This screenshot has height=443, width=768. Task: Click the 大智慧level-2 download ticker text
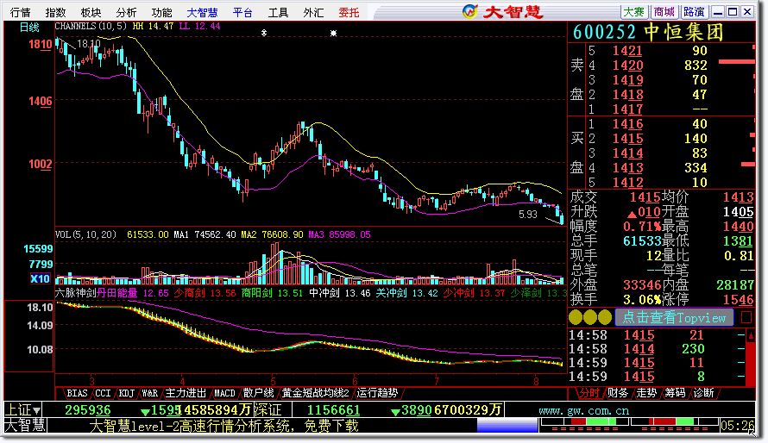point(223,426)
